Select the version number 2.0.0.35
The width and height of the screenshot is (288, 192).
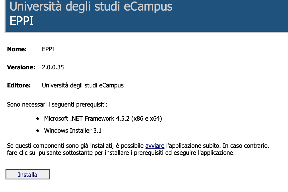[53, 67]
